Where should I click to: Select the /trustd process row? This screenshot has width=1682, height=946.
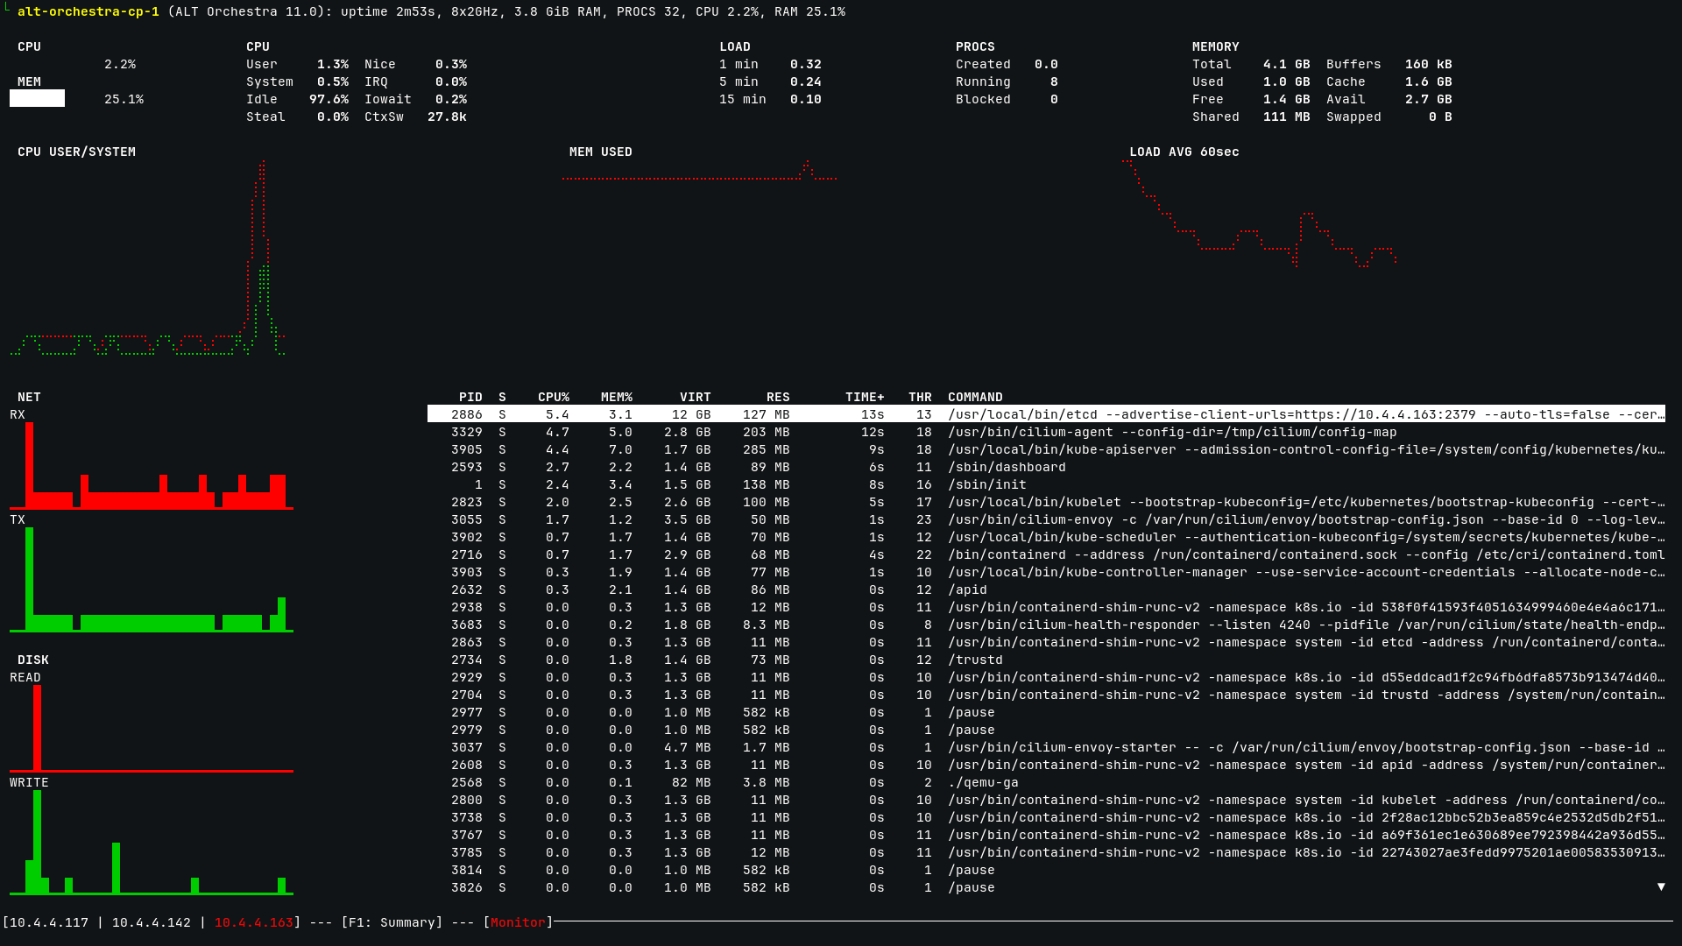(x=1046, y=660)
